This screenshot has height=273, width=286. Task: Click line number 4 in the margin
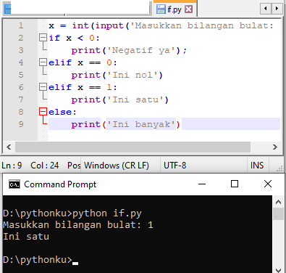click(21, 62)
